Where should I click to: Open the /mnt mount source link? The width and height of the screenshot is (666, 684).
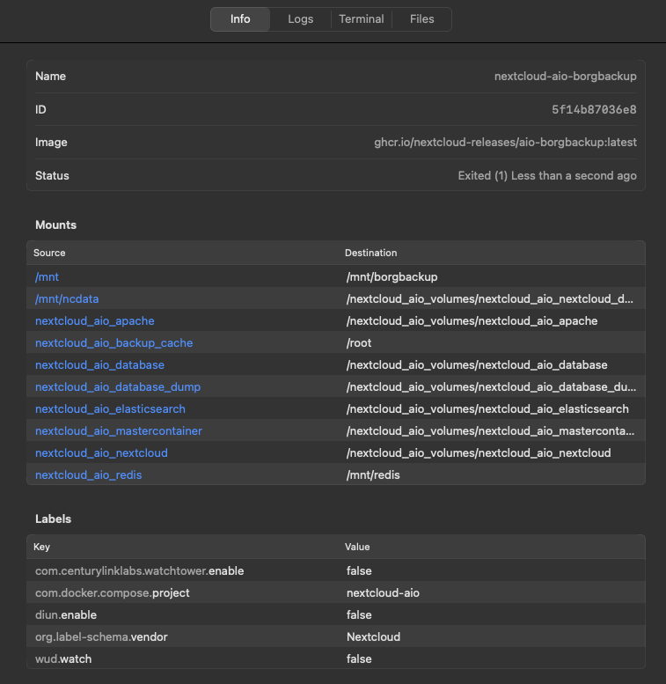point(47,277)
